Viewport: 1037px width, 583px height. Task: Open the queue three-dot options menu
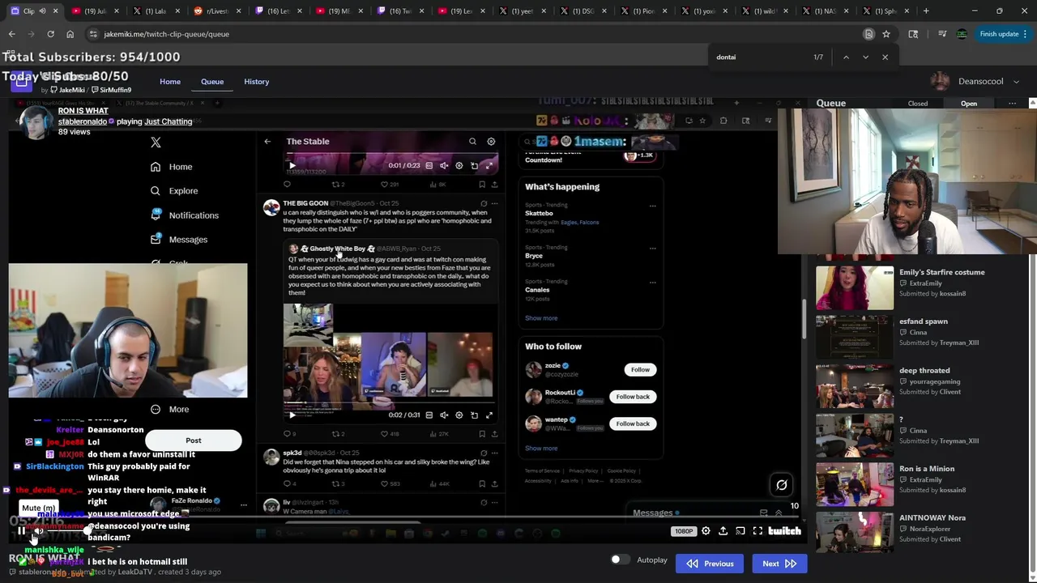click(1012, 104)
